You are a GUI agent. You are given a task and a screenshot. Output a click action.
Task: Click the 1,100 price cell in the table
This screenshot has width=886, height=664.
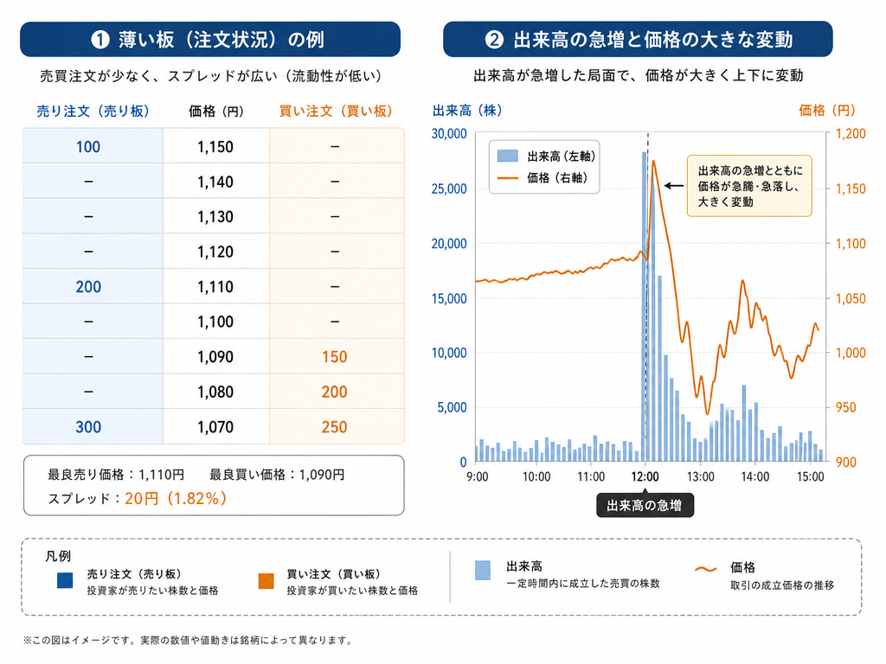pyautogui.click(x=215, y=322)
